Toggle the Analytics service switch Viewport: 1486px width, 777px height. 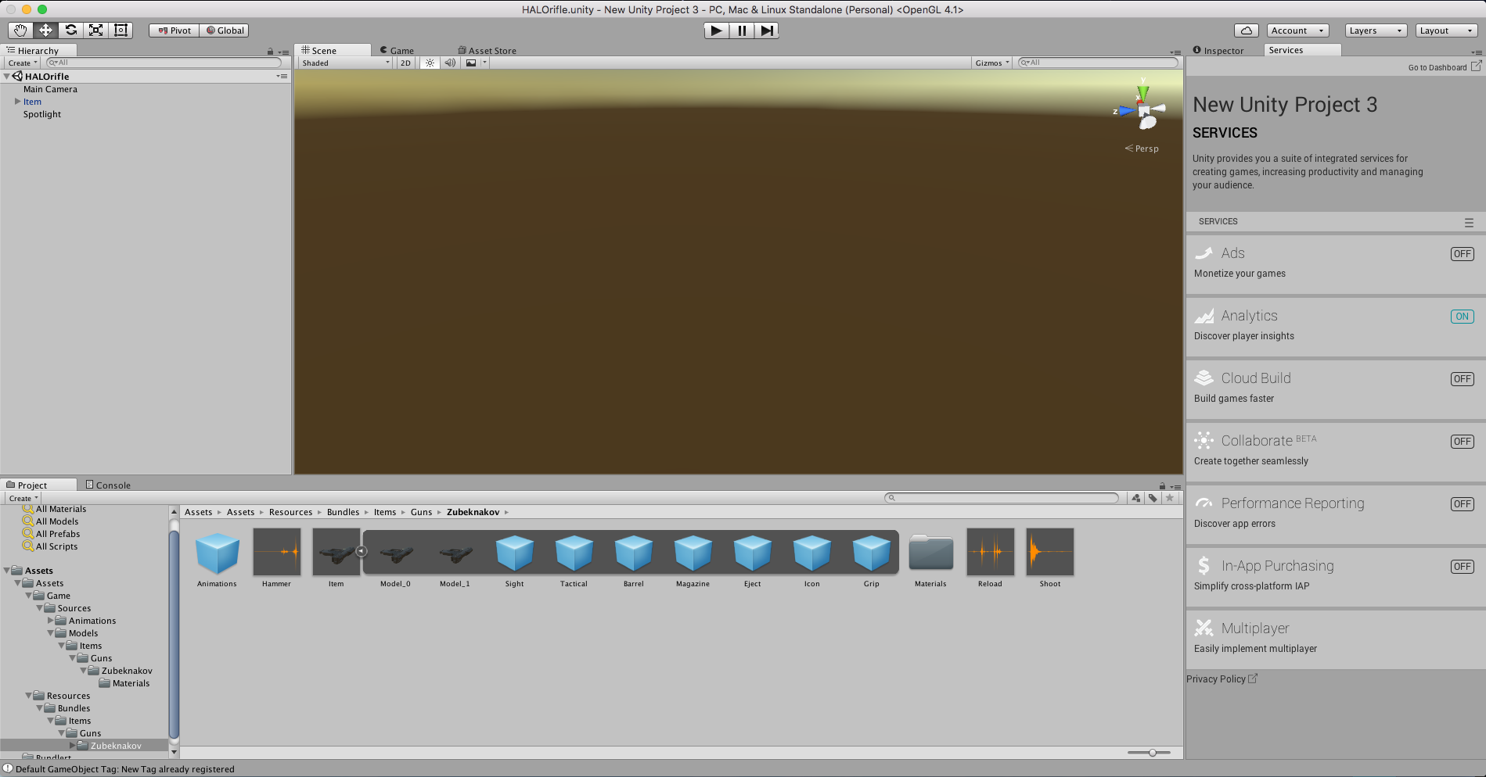coord(1462,317)
